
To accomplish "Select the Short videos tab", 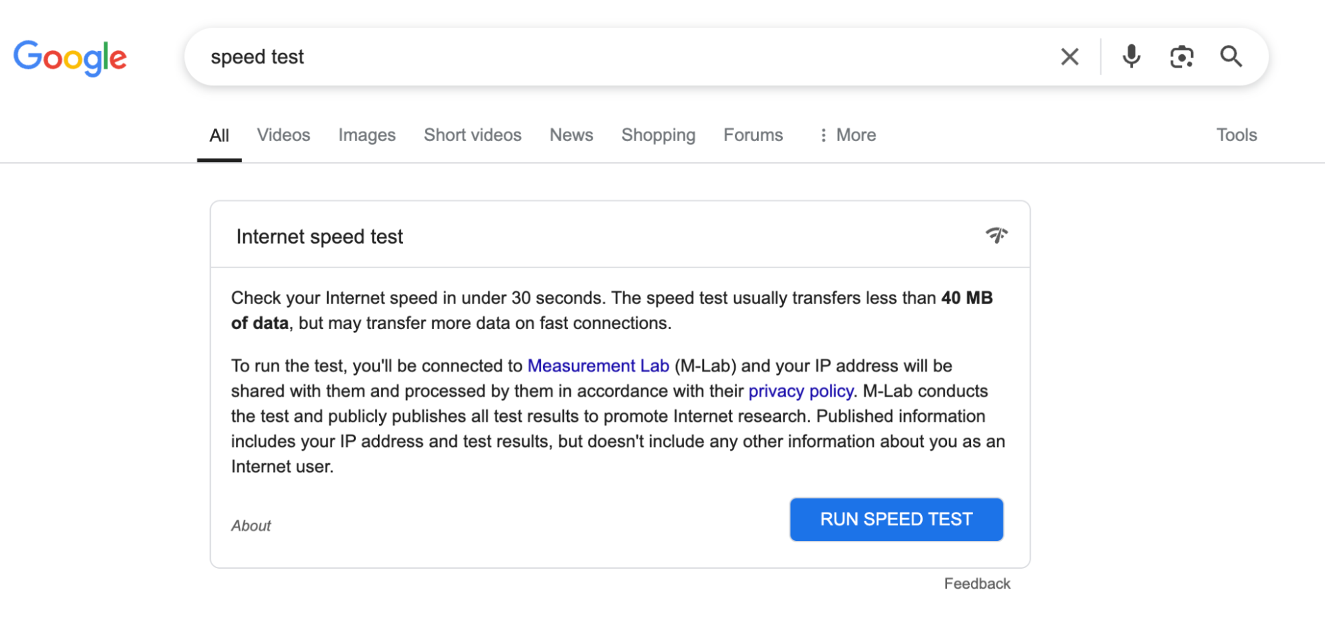I will [x=472, y=135].
